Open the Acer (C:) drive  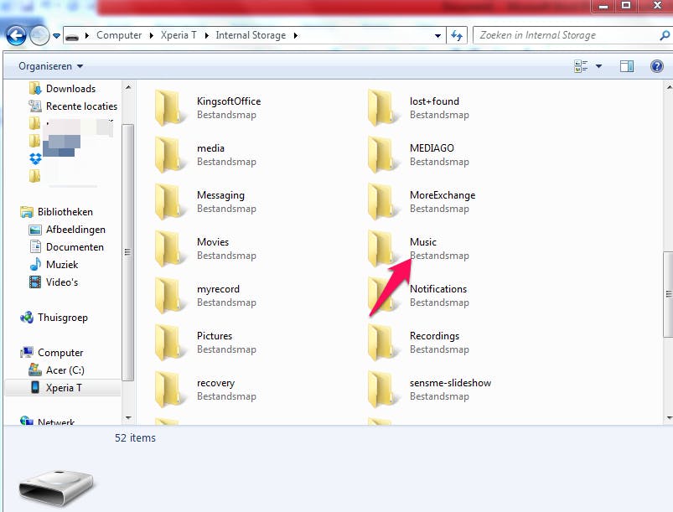click(65, 370)
